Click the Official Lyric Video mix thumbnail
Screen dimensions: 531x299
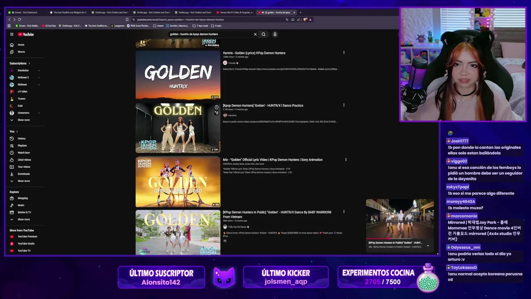178,182
